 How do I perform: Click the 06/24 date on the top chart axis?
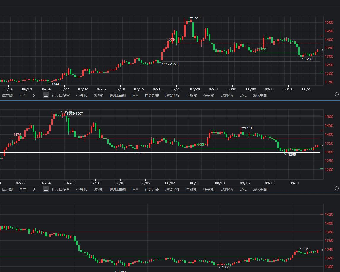click(x=46, y=89)
